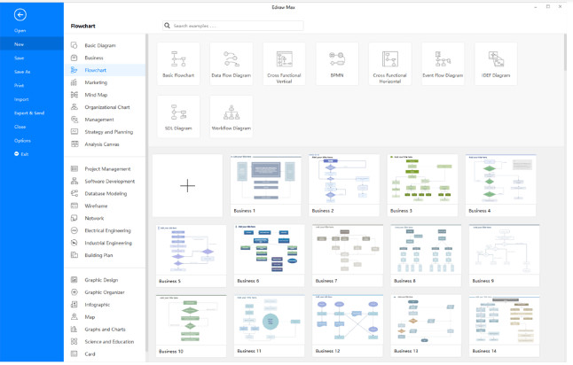Image resolution: width=573 pixels, height=365 pixels.
Task: Open the Business 7 example
Action: 348,255
